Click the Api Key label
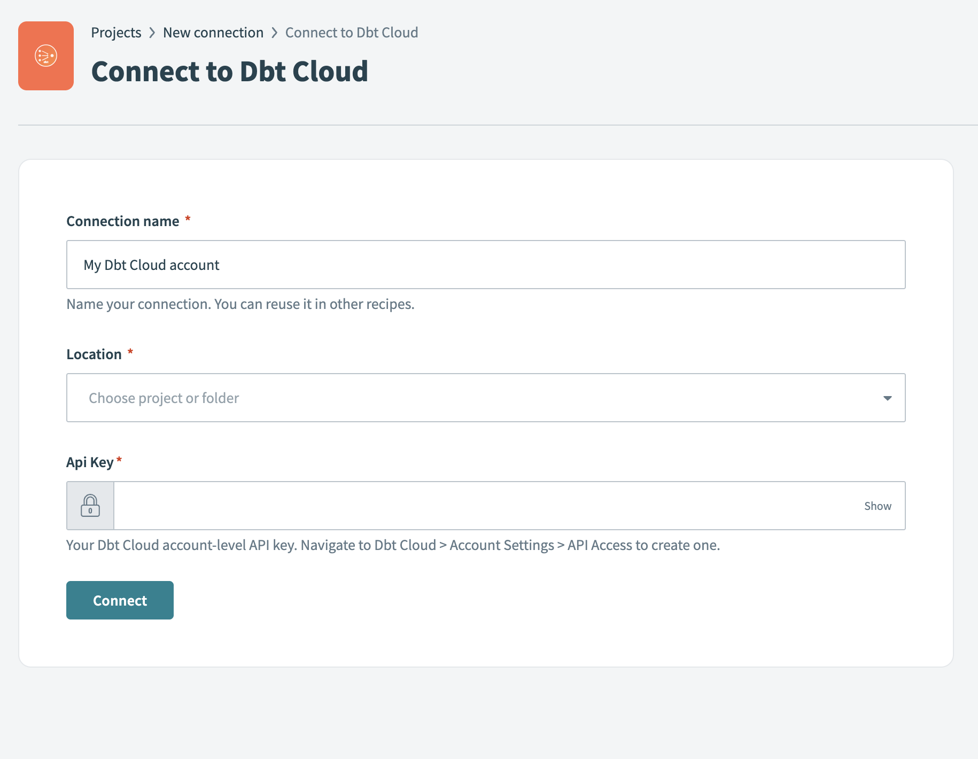978x759 pixels. click(90, 462)
